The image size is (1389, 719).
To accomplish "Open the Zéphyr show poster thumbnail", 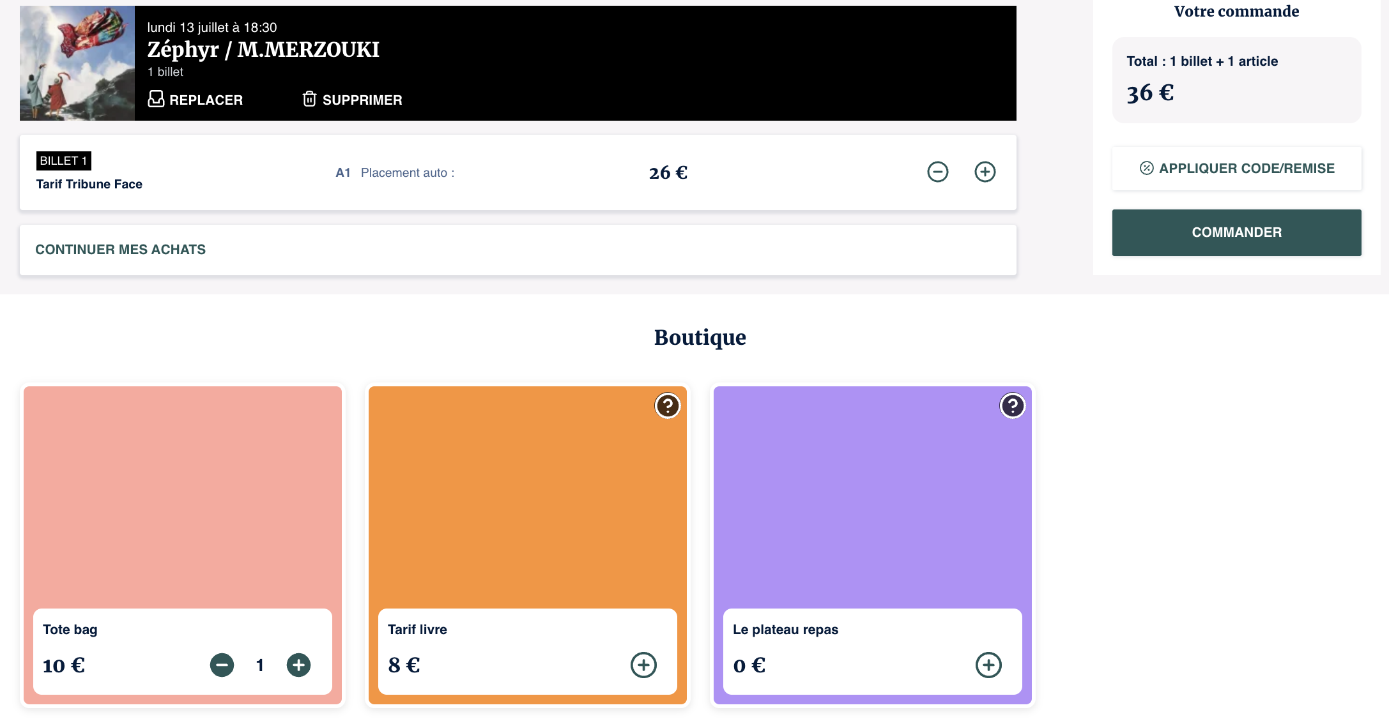I will (x=77, y=63).
